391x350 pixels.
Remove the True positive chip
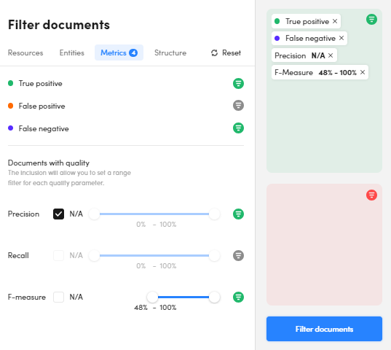click(335, 21)
